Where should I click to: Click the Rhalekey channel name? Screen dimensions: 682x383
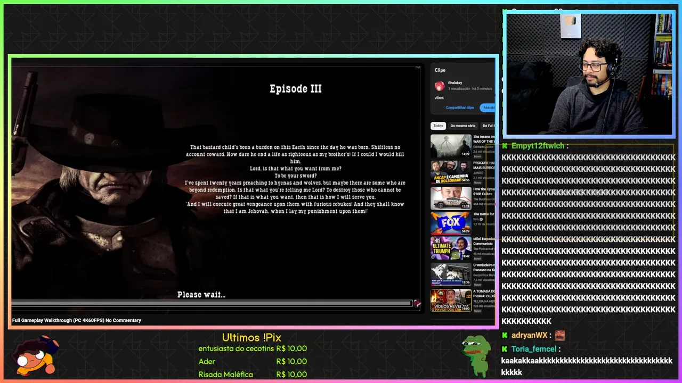coord(455,83)
